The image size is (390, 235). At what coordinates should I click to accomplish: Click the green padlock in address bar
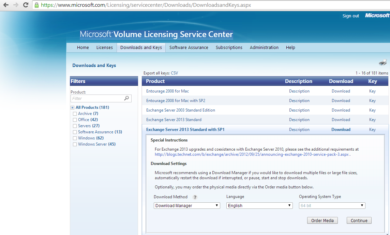pos(36,5)
